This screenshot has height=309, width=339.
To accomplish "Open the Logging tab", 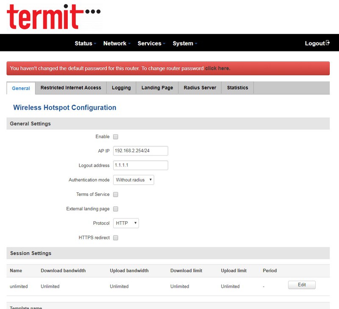I will tap(121, 88).
